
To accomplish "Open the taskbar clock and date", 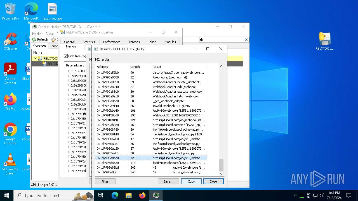I will coord(334,195).
